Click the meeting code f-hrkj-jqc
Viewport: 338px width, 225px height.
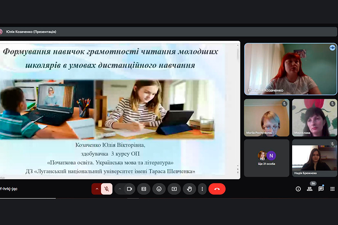point(9,189)
